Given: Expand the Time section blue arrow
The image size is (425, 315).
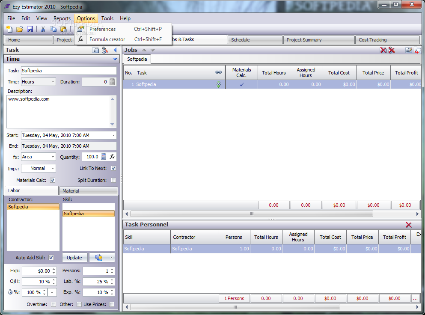Looking at the screenshot, I should point(115,59).
